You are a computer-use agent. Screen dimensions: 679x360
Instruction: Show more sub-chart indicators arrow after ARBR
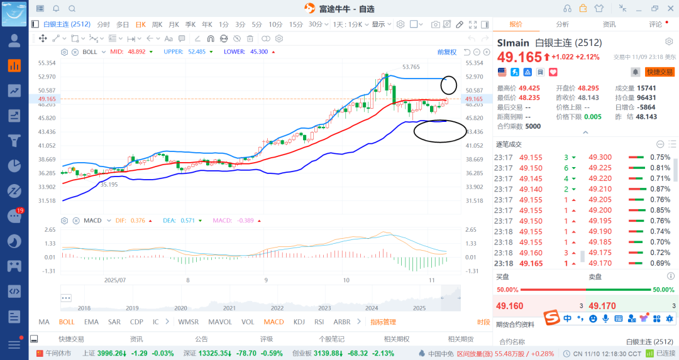pyautogui.click(x=358, y=322)
